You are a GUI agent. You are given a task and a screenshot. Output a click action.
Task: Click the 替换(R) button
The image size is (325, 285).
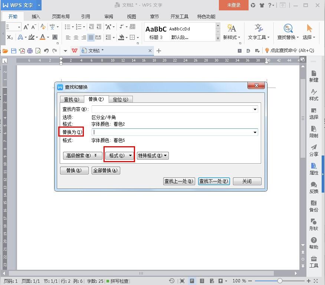pyautogui.click(x=74, y=170)
